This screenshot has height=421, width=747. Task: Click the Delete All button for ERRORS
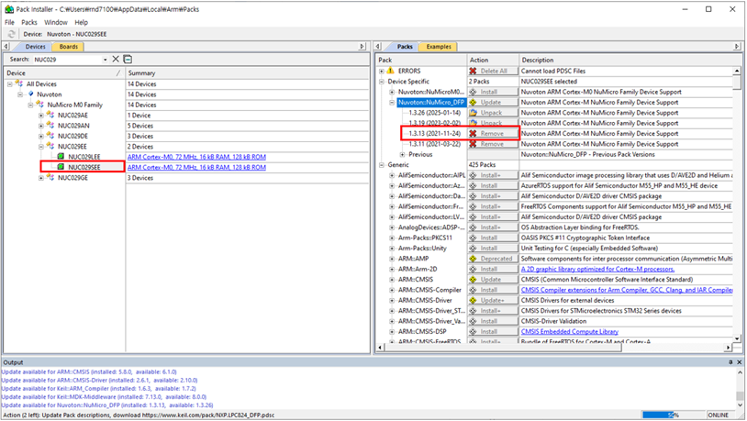(x=493, y=71)
